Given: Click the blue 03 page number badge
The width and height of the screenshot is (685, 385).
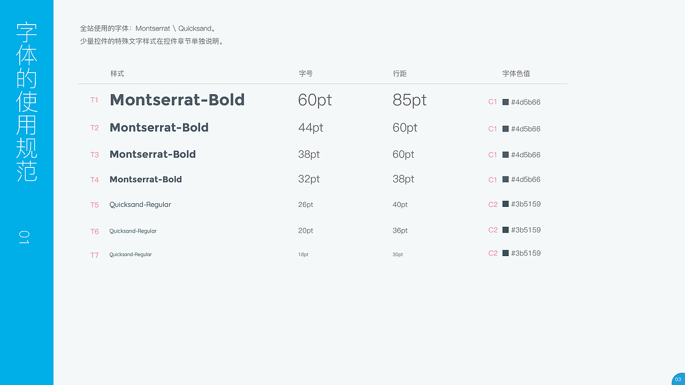Looking at the screenshot, I should click(x=678, y=379).
